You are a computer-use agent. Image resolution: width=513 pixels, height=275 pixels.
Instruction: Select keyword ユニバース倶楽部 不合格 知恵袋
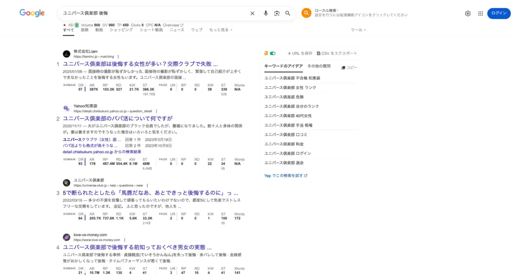pyautogui.click(x=292, y=78)
